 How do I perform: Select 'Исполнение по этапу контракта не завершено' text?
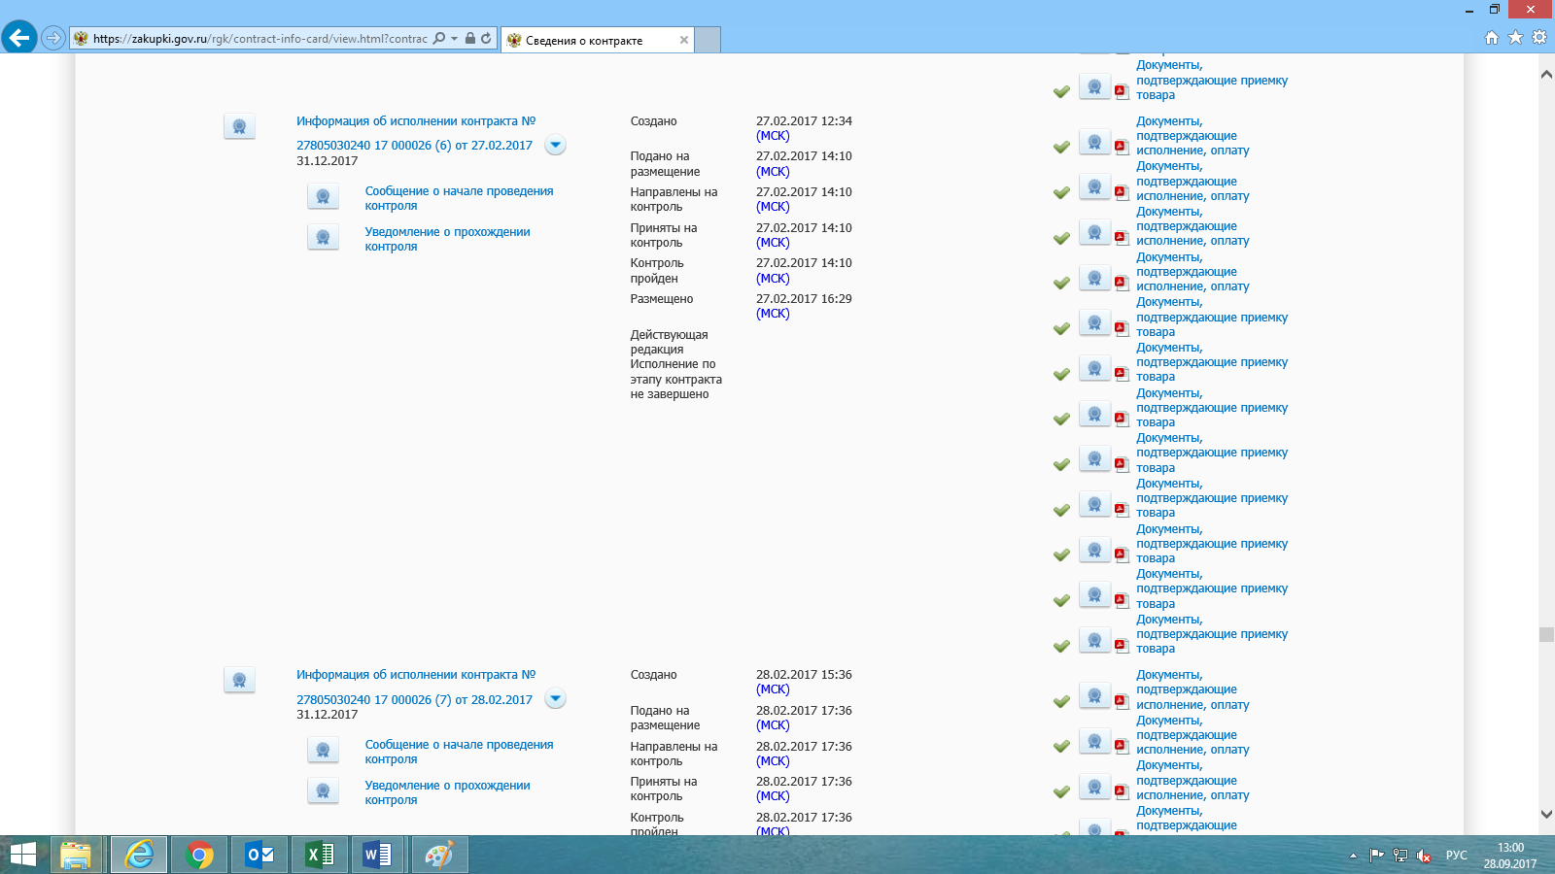675,379
